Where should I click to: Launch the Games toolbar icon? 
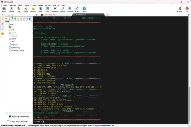click(26, 10)
